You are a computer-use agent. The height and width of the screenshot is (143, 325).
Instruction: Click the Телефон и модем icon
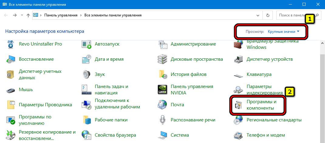[238, 135]
